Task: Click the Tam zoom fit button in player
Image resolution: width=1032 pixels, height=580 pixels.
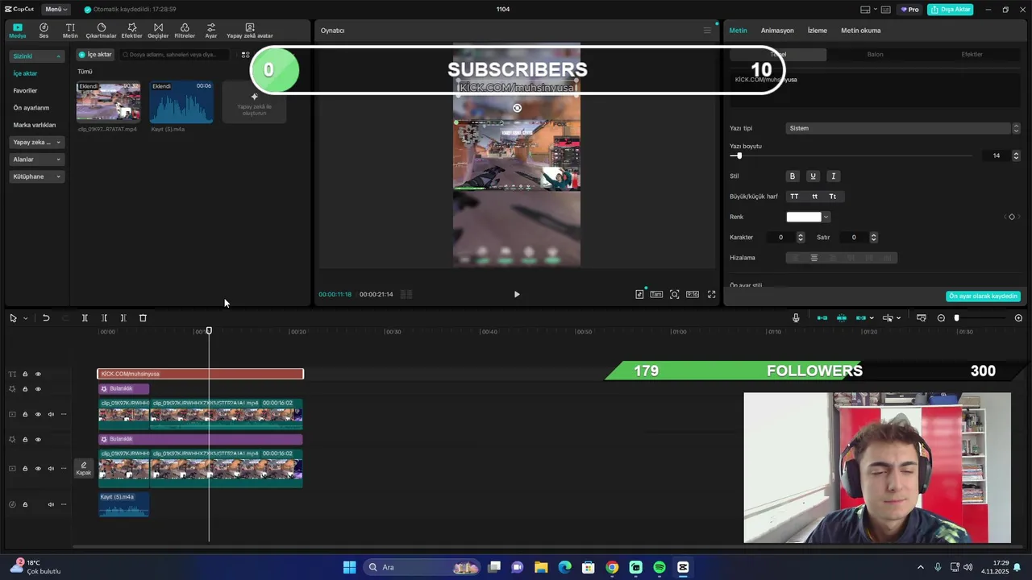Action: (x=656, y=294)
